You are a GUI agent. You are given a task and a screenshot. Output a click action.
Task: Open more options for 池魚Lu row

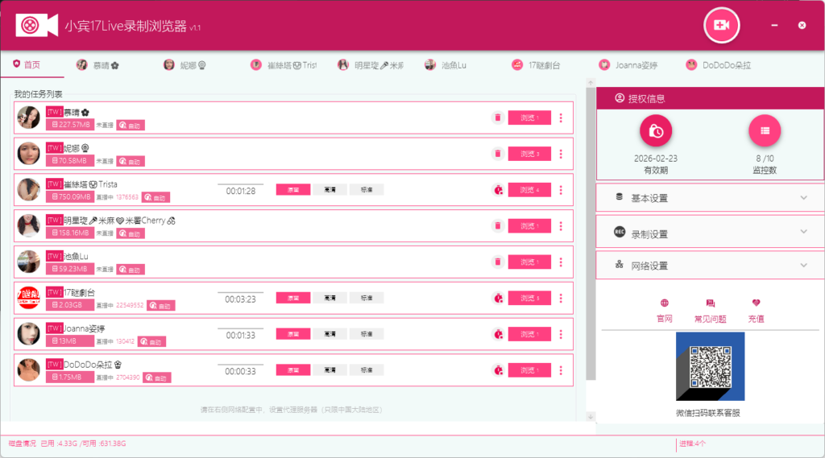click(561, 262)
